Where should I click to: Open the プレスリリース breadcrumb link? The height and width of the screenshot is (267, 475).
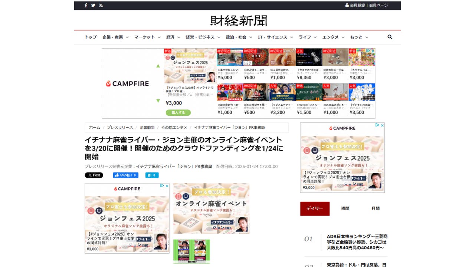(x=120, y=127)
